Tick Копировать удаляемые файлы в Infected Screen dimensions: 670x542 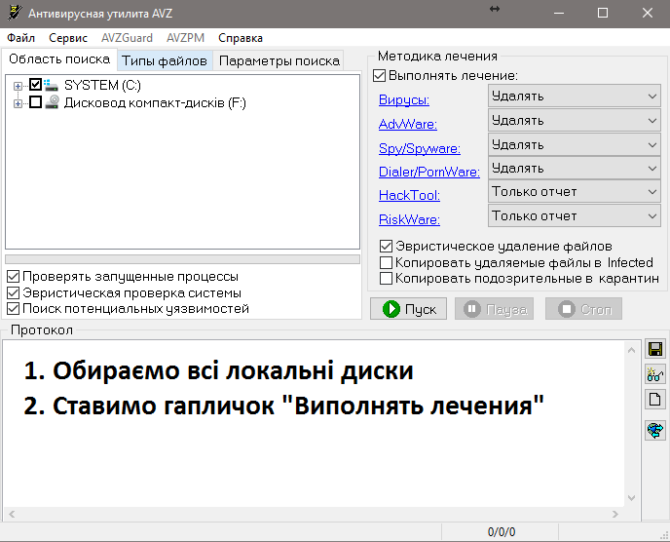tap(387, 262)
